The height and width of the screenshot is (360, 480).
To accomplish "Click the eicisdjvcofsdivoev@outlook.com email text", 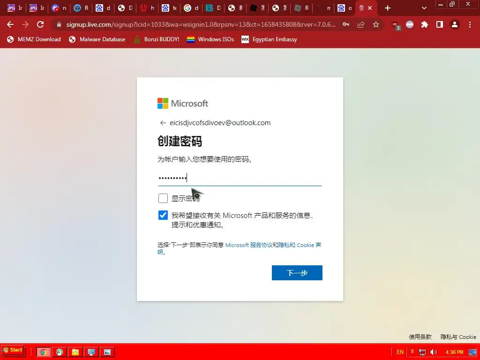I will (x=220, y=123).
